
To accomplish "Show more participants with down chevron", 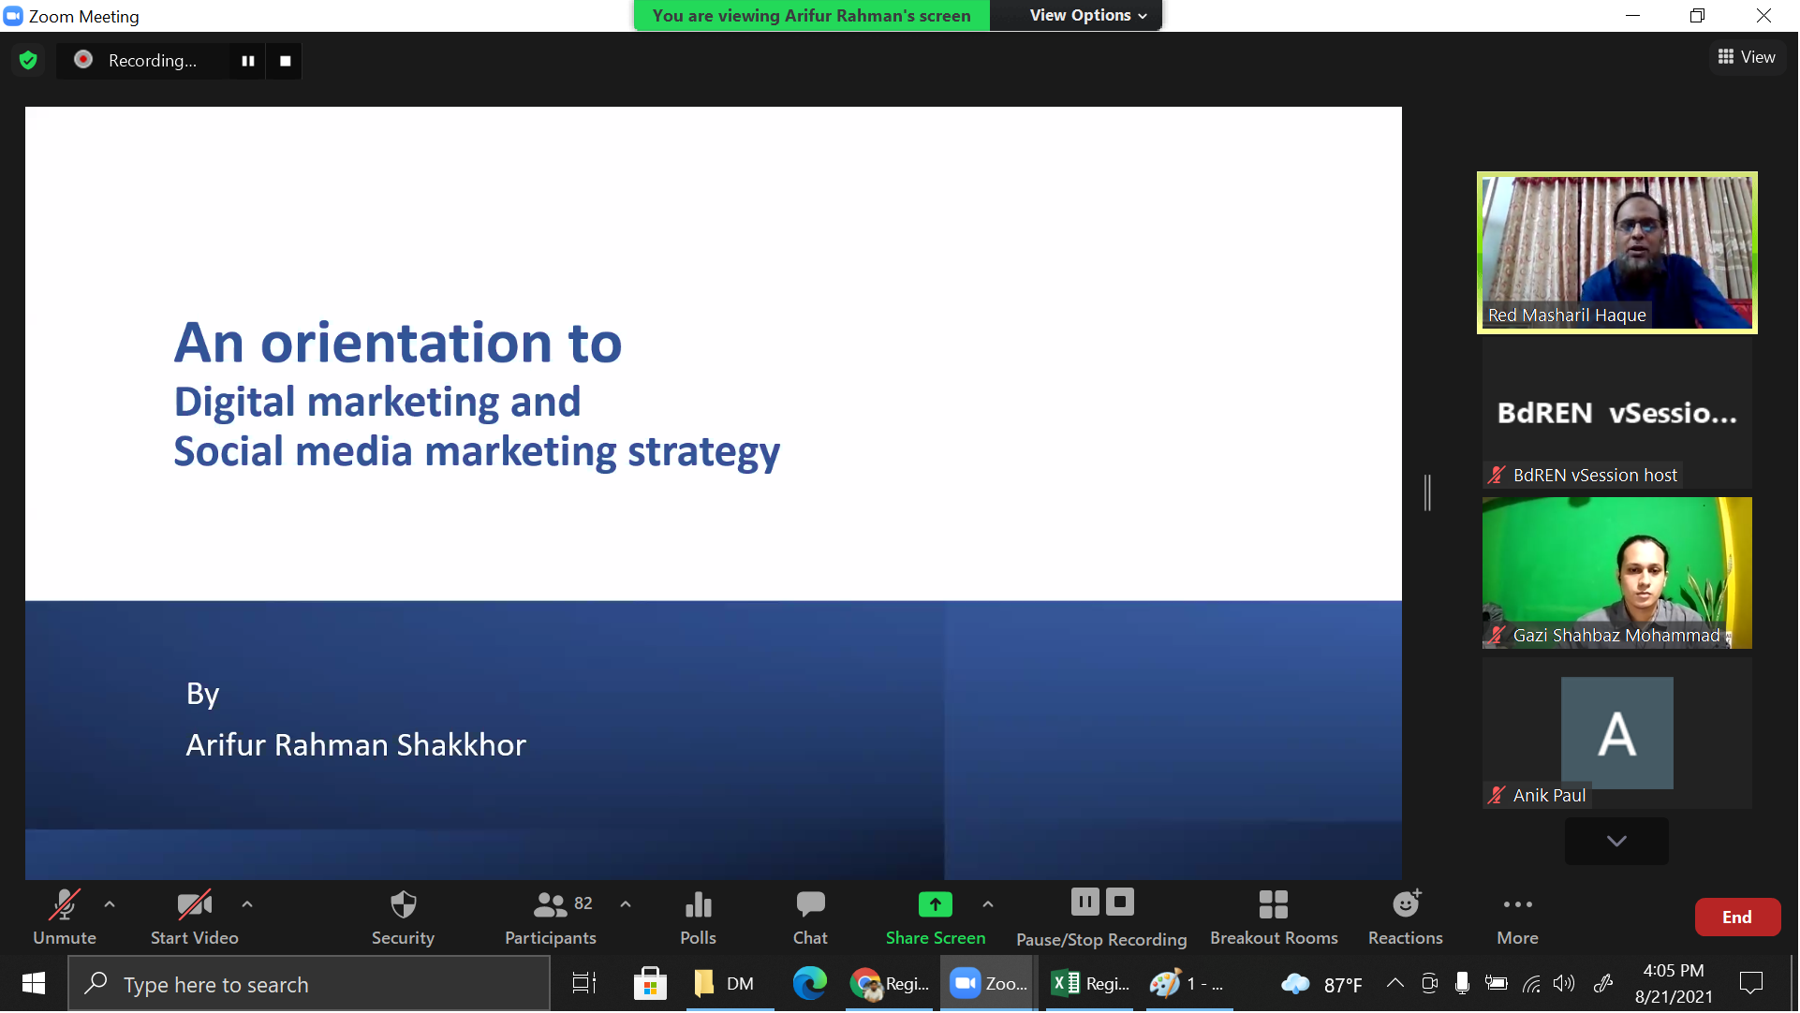I will pyautogui.click(x=1617, y=842).
